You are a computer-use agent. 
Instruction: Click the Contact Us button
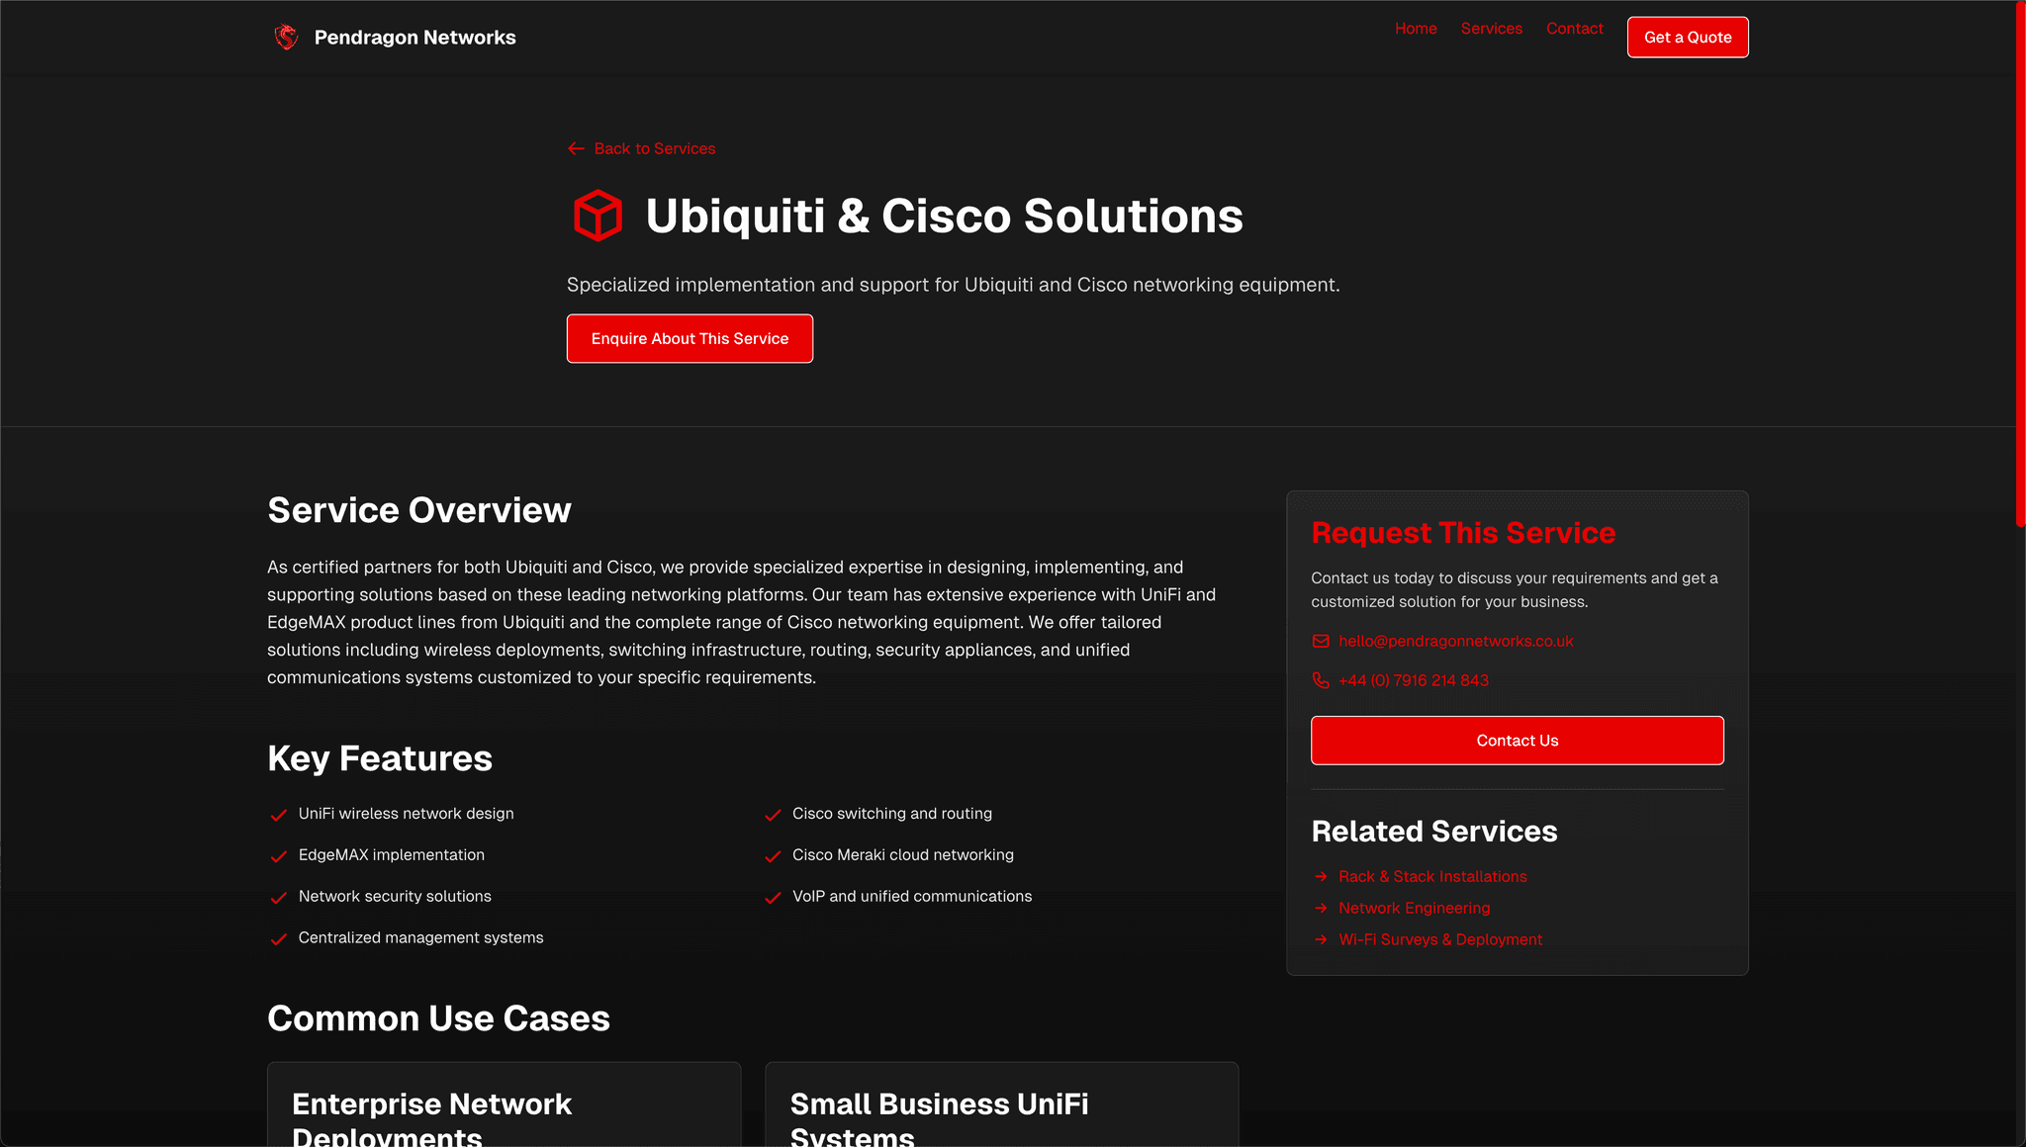click(x=1517, y=741)
